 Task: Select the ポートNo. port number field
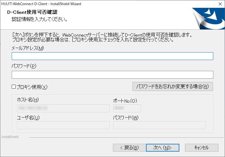coord(127,108)
